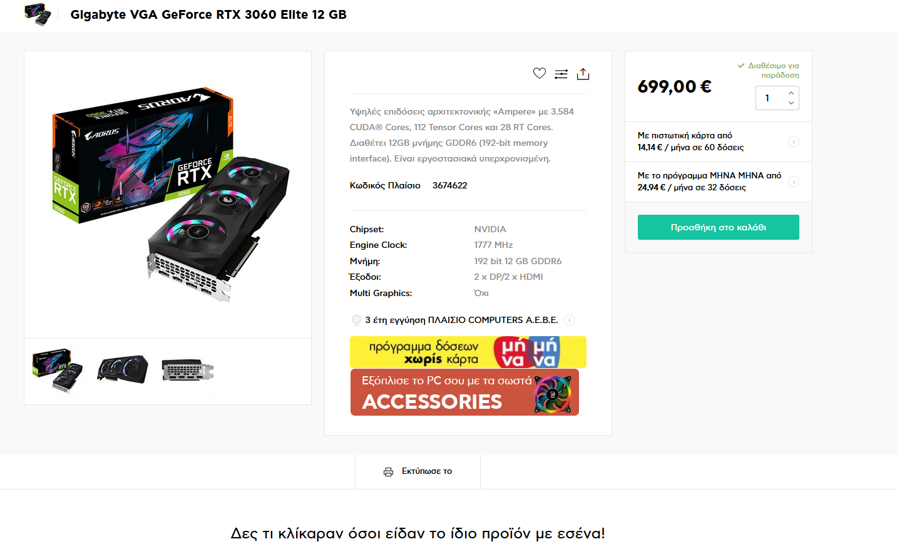This screenshot has width=897, height=554.
Task: Open the μήνα μήνα installments banner
Action: [x=468, y=352]
